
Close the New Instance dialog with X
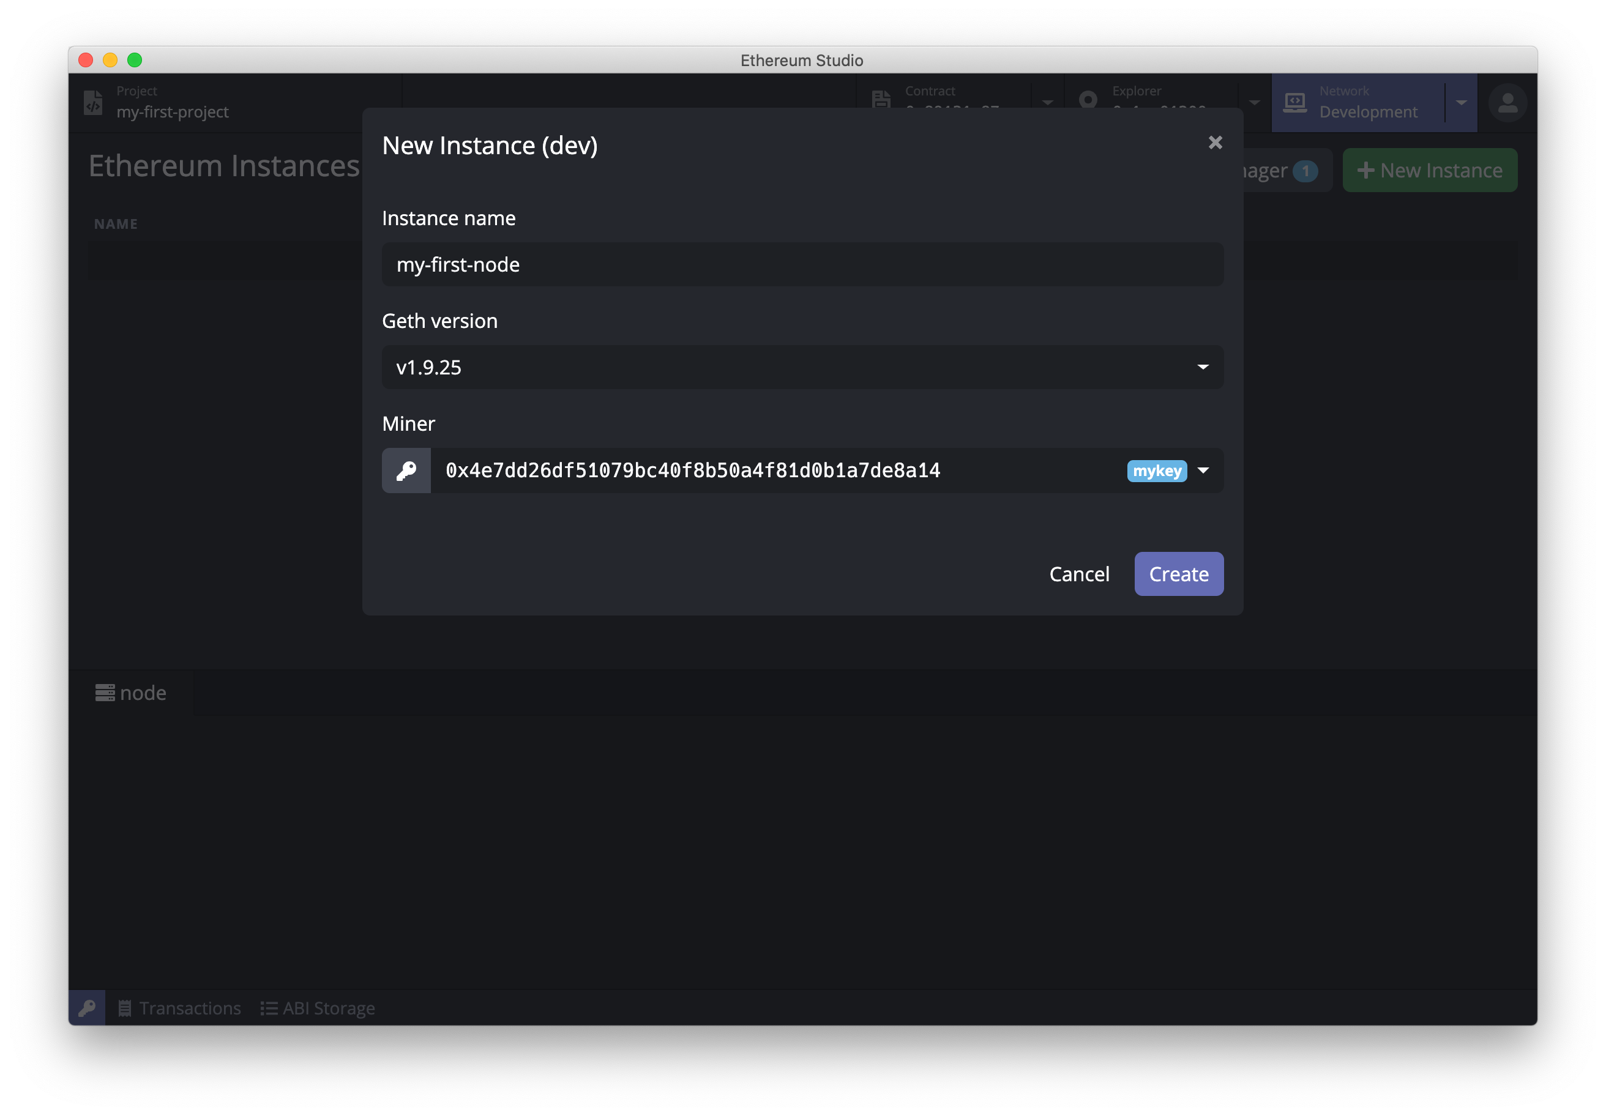[1215, 143]
